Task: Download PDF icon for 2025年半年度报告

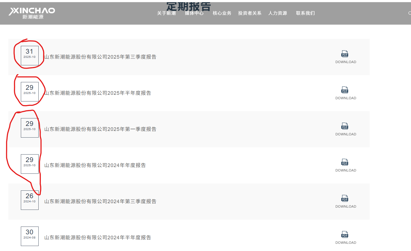Action: (x=345, y=90)
